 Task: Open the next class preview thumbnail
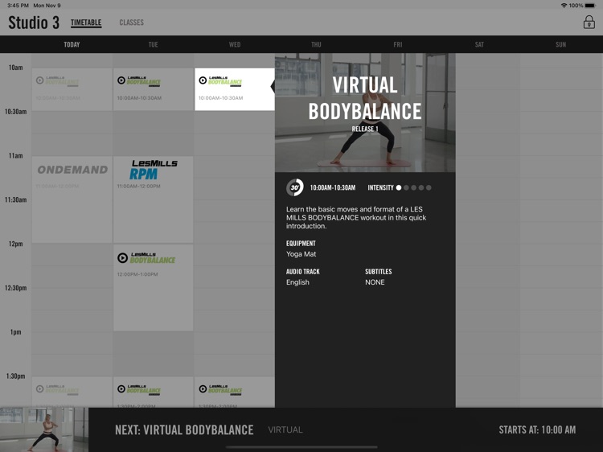tap(44, 429)
